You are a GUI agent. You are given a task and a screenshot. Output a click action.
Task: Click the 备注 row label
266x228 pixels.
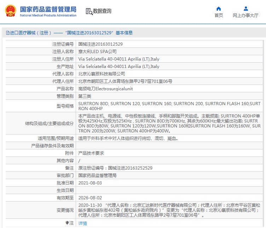click(69, 168)
